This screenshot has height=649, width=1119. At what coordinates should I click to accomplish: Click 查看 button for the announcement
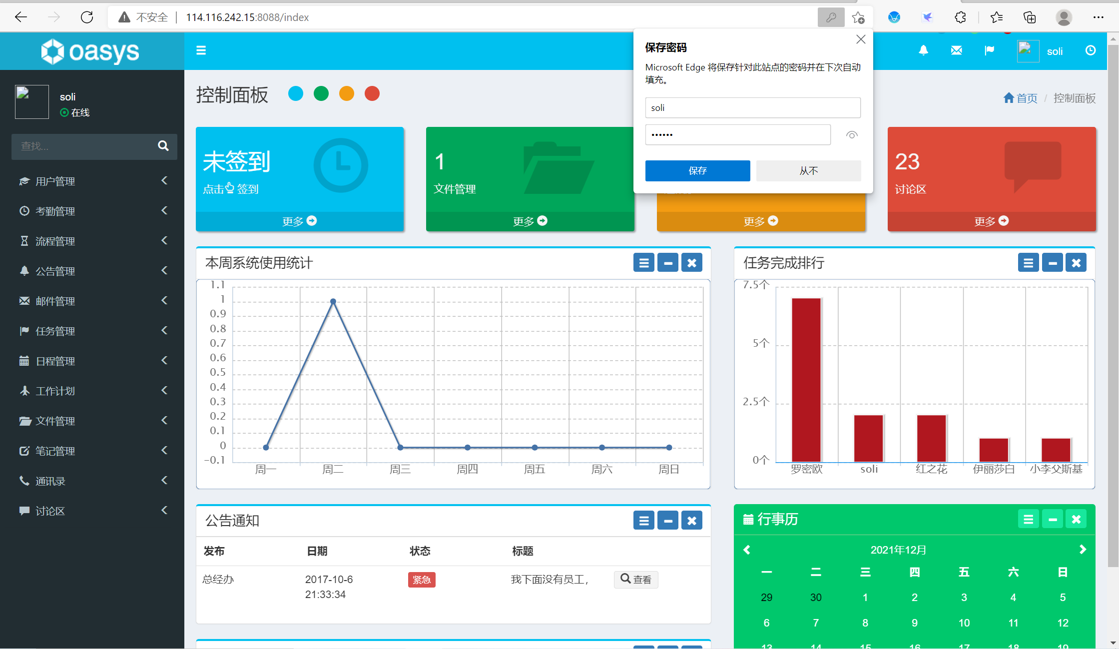636,580
